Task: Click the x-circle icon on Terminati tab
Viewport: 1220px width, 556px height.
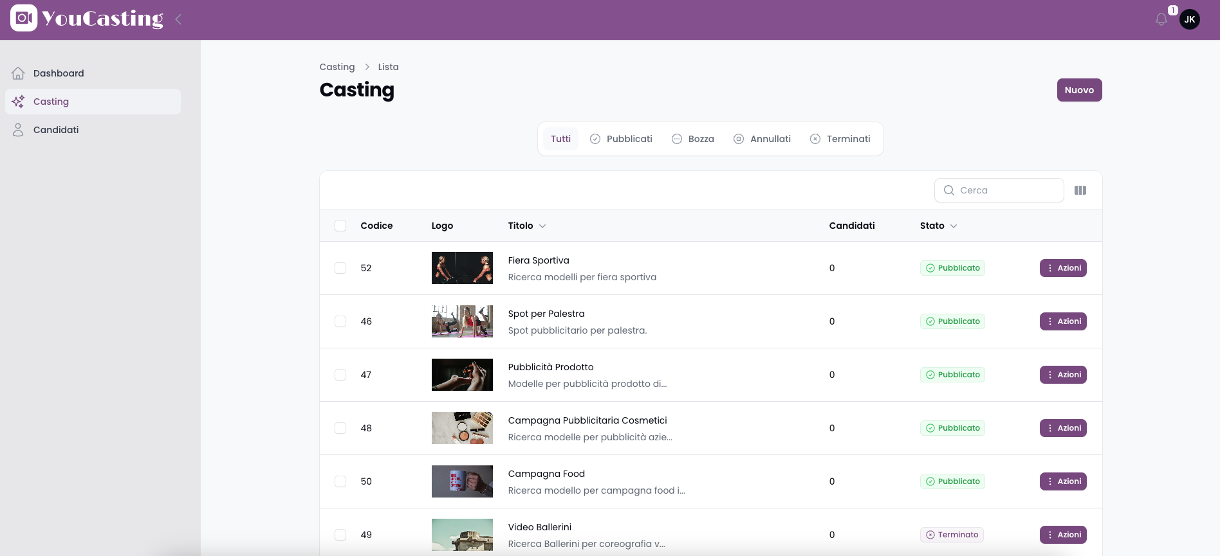Action: point(815,139)
